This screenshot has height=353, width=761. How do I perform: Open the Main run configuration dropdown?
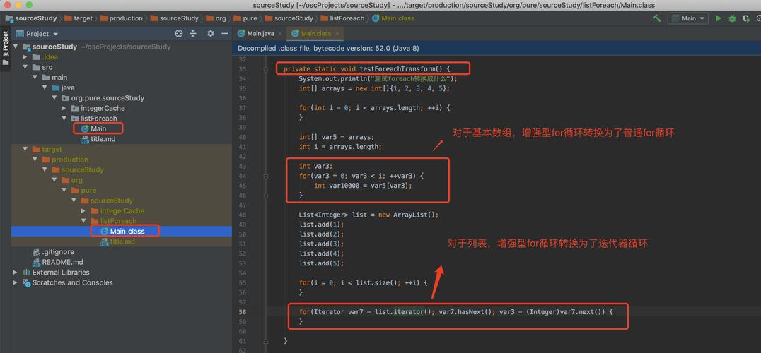click(x=688, y=18)
